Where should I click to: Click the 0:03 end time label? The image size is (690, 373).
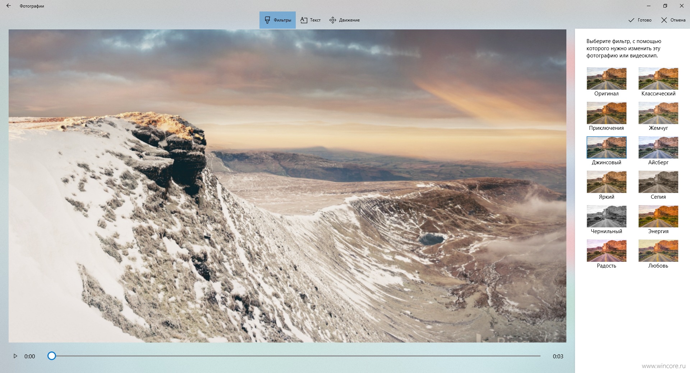click(x=558, y=356)
